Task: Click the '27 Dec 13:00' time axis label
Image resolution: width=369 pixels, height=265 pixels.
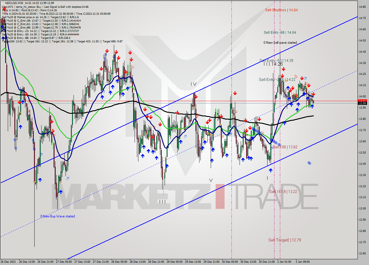Action: [82, 262]
